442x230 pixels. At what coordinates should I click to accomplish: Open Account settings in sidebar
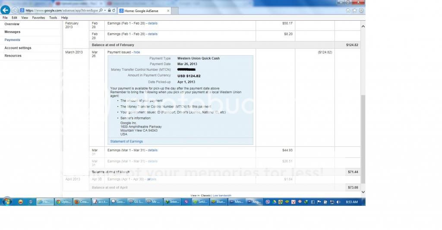coord(18,48)
